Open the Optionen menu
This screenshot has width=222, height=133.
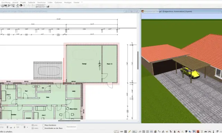58,2
